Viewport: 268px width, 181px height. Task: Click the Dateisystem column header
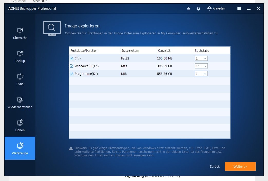tap(138, 51)
